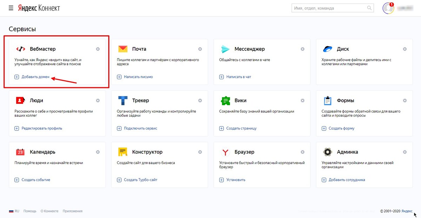Image resolution: width=421 pixels, height=218 pixels.
Task: Click the Добавить домен link
Action: 35,77
